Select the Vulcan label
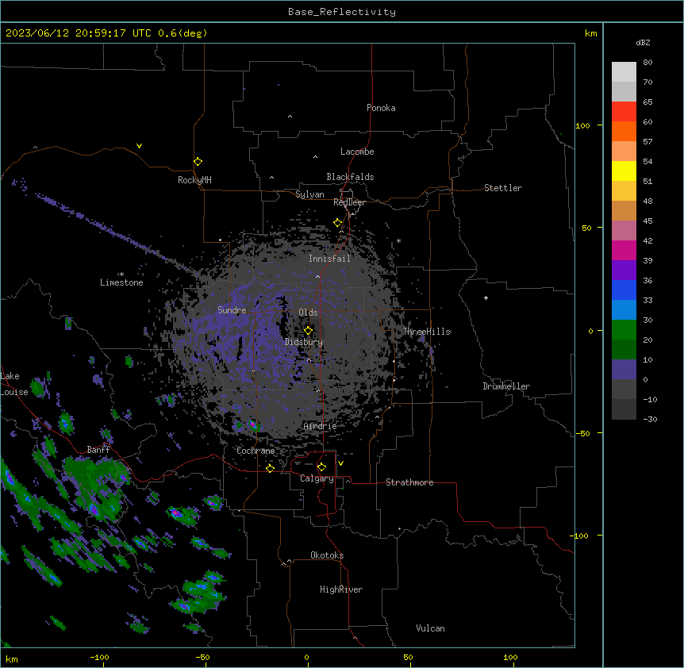Screen dimensions: 684x668 tap(430, 628)
